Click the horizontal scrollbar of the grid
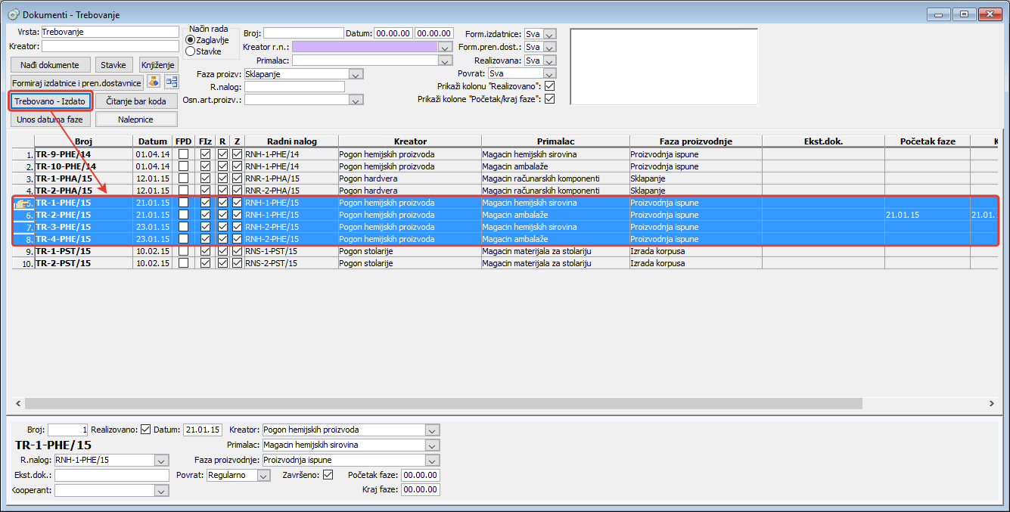 (443, 404)
